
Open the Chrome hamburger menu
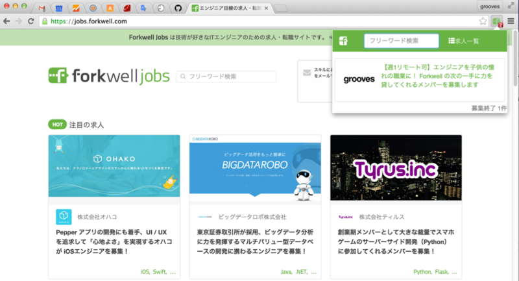pyautogui.click(x=511, y=21)
